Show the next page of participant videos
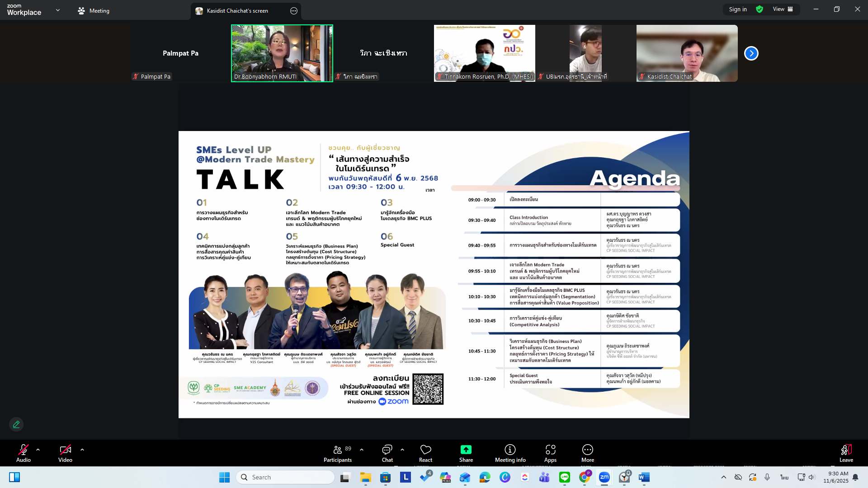 tap(751, 53)
